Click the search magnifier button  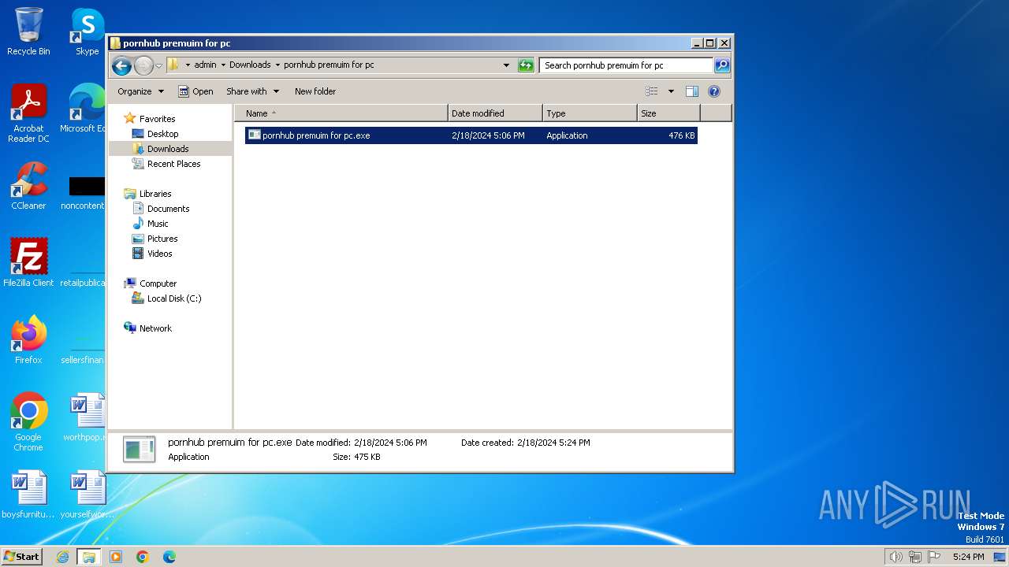coord(722,65)
